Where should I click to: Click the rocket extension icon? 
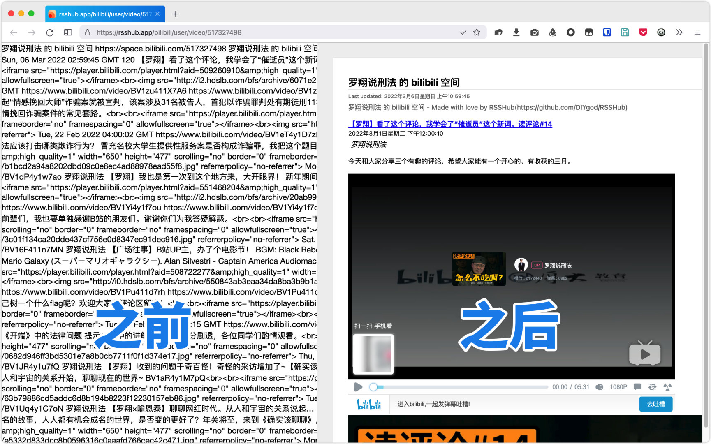[x=553, y=32]
